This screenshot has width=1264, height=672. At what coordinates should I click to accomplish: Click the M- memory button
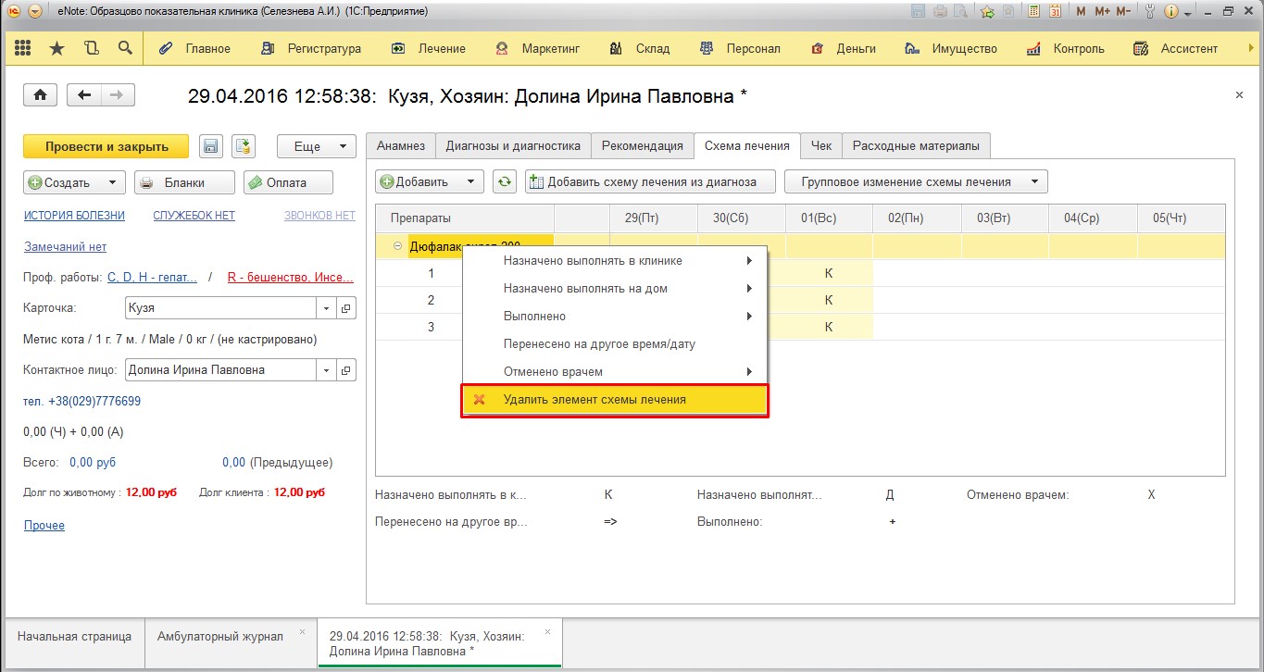[x=1123, y=11]
